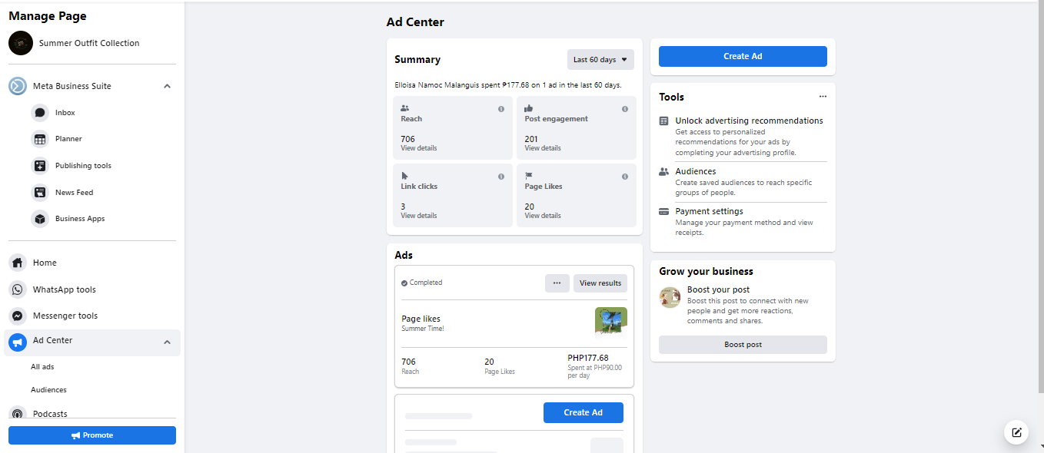Click the top Create Ad button
1044x453 pixels.
(743, 56)
